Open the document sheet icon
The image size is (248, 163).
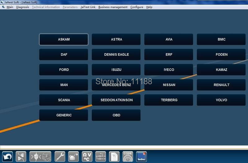114,156
